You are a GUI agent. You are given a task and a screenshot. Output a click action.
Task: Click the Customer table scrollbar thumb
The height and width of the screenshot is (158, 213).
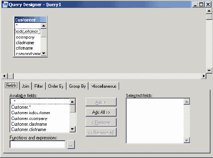point(44,33)
